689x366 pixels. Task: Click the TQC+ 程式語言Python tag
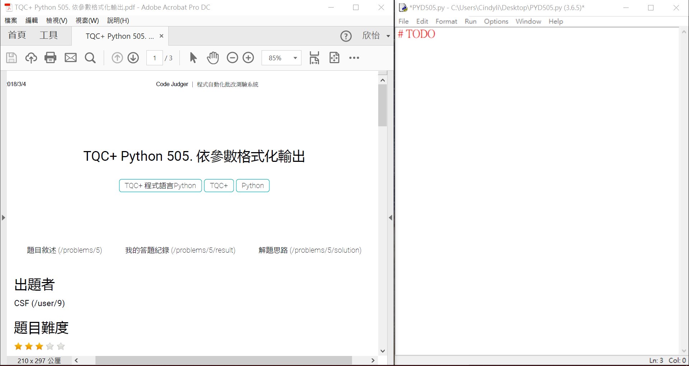coord(160,186)
